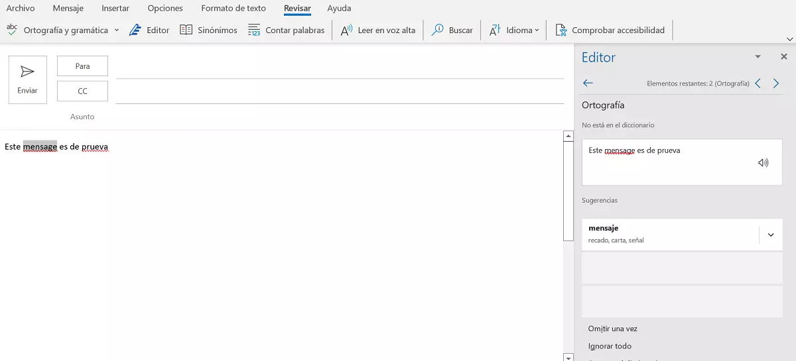The width and height of the screenshot is (796, 361).
Task: Open Editor pane options dropdown arrow
Action: [758, 57]
